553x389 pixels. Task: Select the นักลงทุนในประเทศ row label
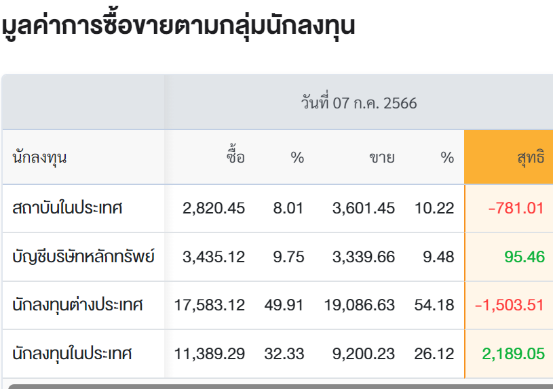72,353
